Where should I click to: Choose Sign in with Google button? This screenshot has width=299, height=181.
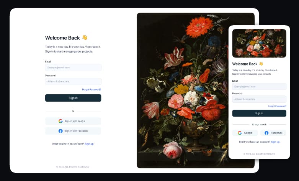pyautogui.click(x=73, y=121)
